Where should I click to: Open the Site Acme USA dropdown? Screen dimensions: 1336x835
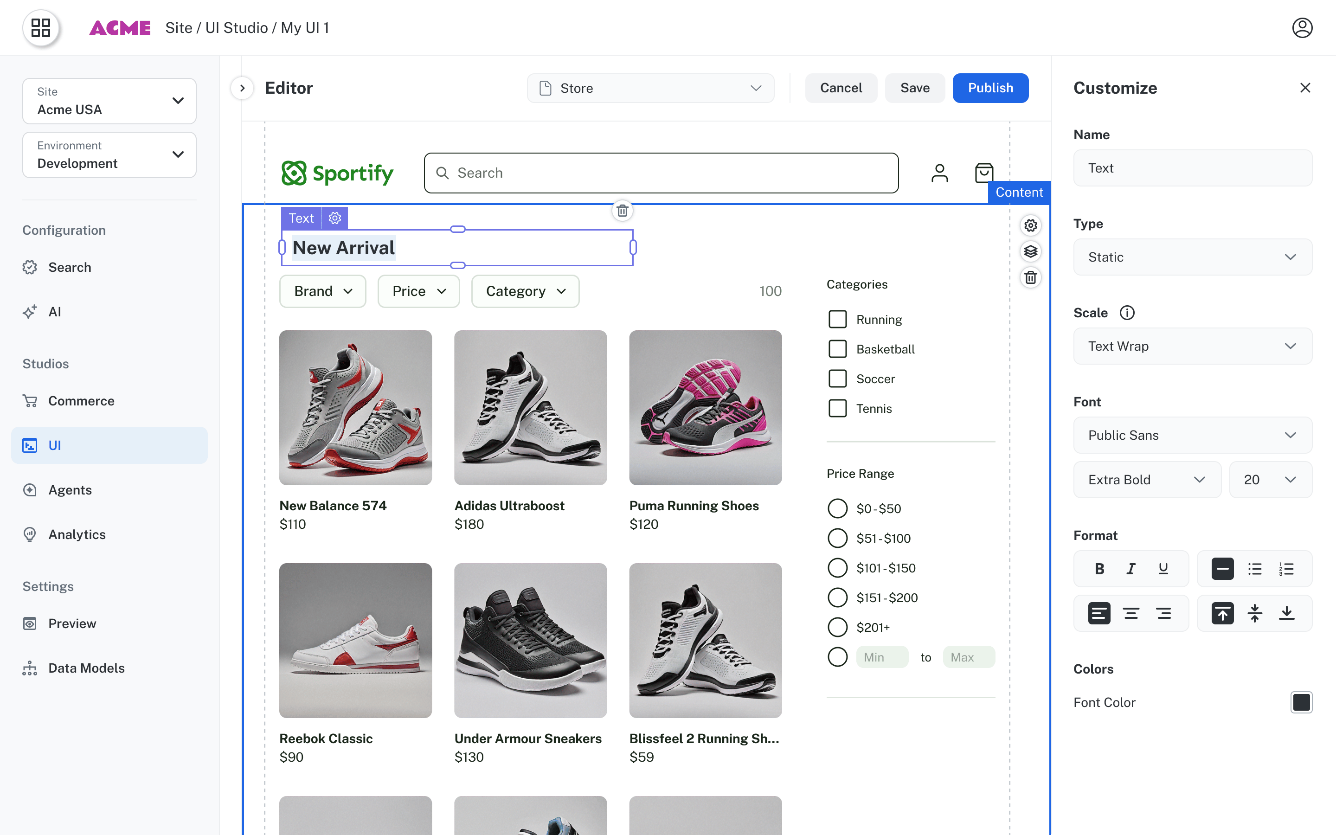point(109,101)
